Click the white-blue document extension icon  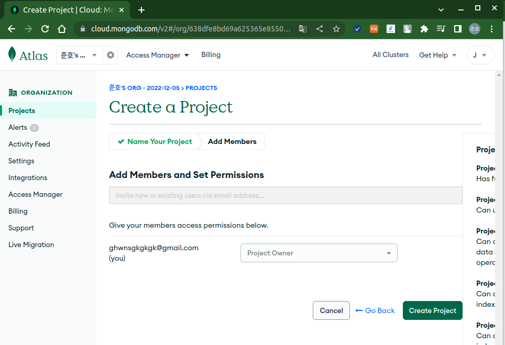(x=391, y=29)
